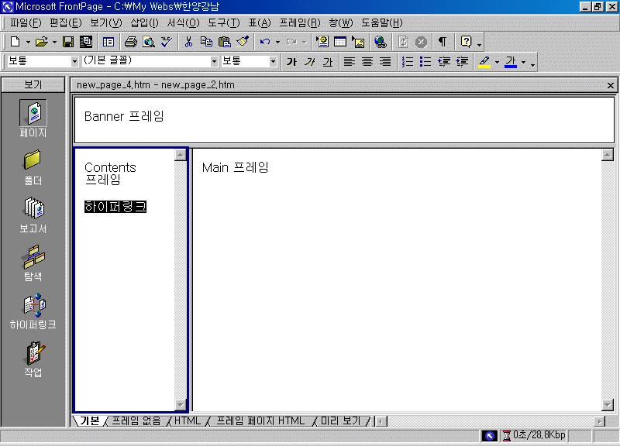Viewport: 620px width, 446px height.
Task: Click the Open folder toolbar icon
Action: 41,42
